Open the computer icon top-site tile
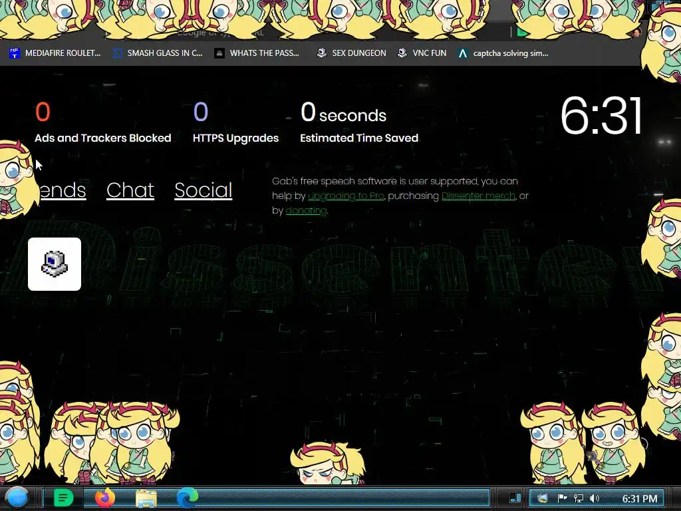681x511 pixels. click(x=55, y=263)
